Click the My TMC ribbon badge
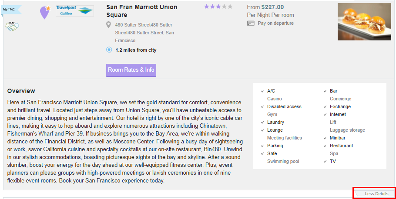 pyautogui.click(x=11, y=10)
